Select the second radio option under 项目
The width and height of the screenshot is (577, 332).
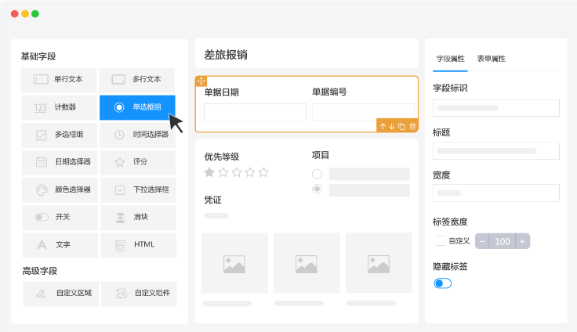(317, 189)
